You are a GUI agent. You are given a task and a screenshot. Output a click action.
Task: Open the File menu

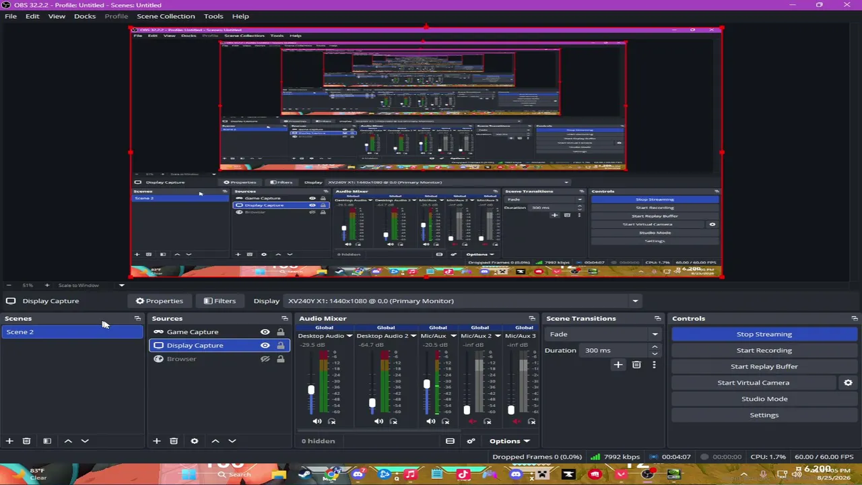click(x=11, y=16)
